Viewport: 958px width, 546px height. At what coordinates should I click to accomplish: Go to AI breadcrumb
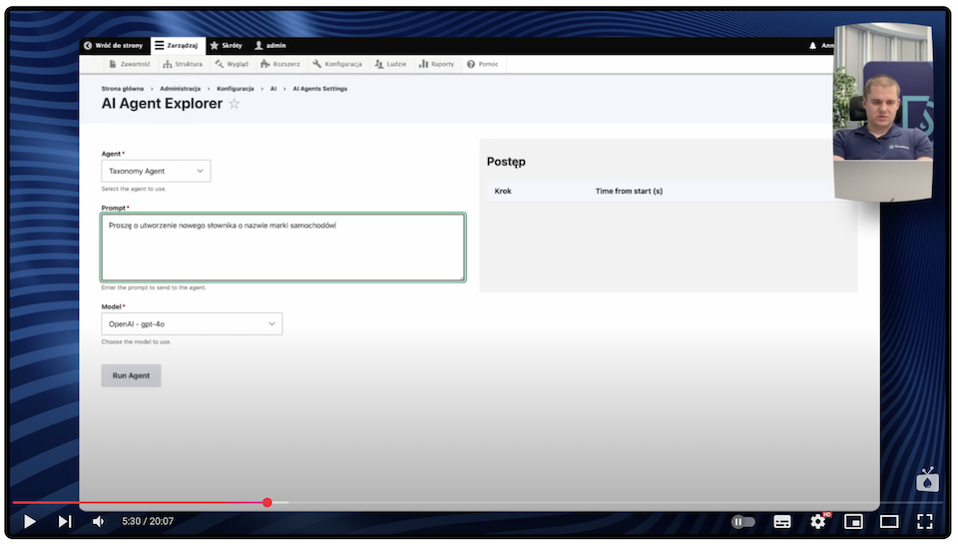[273, 89]
